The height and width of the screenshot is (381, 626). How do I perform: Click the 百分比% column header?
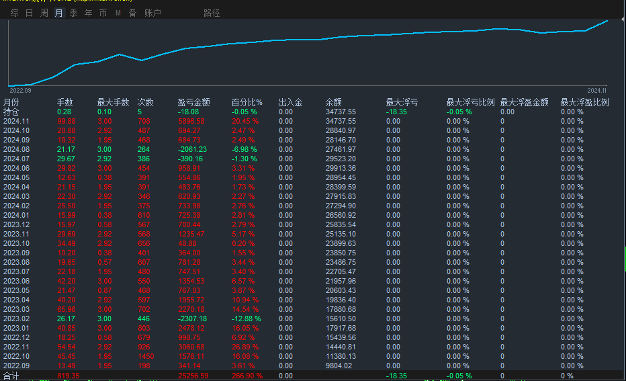(247, 102)
